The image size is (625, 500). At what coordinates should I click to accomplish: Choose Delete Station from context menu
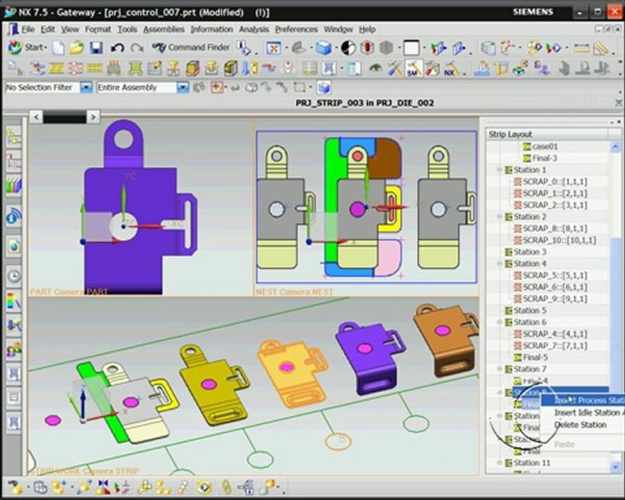coord(581,425)
